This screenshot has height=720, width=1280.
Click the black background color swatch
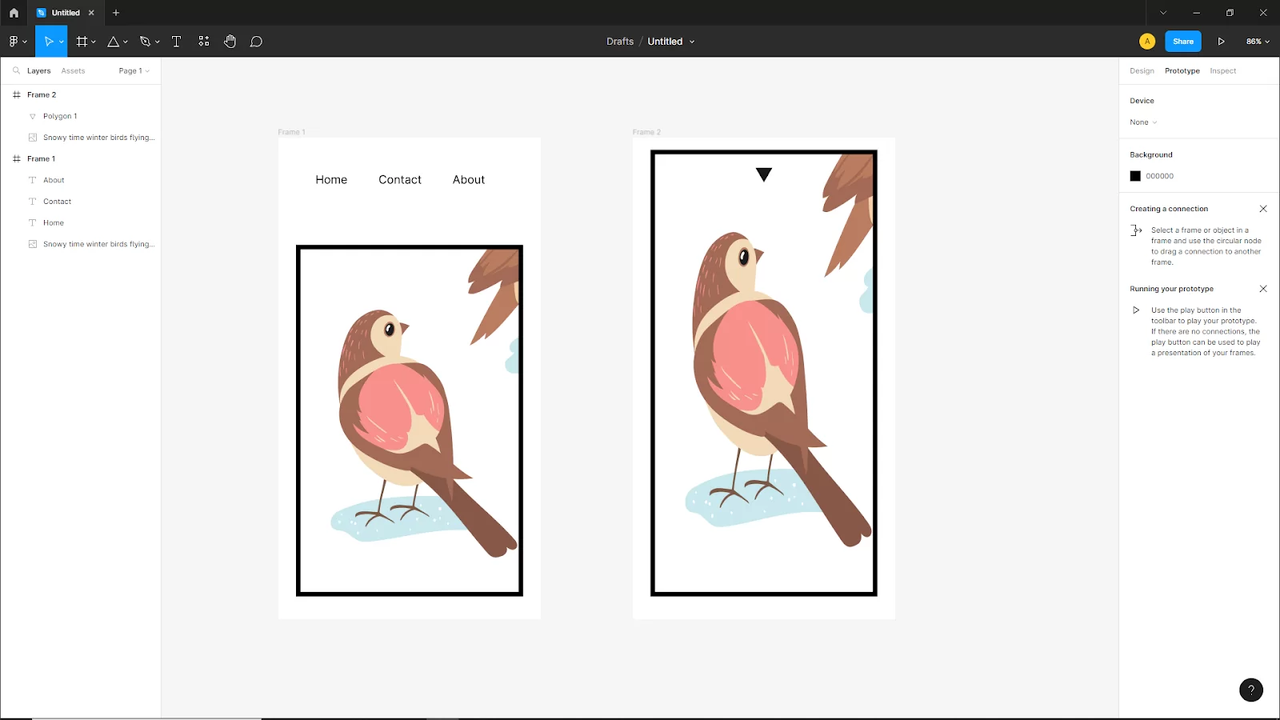coord(1135,176)
